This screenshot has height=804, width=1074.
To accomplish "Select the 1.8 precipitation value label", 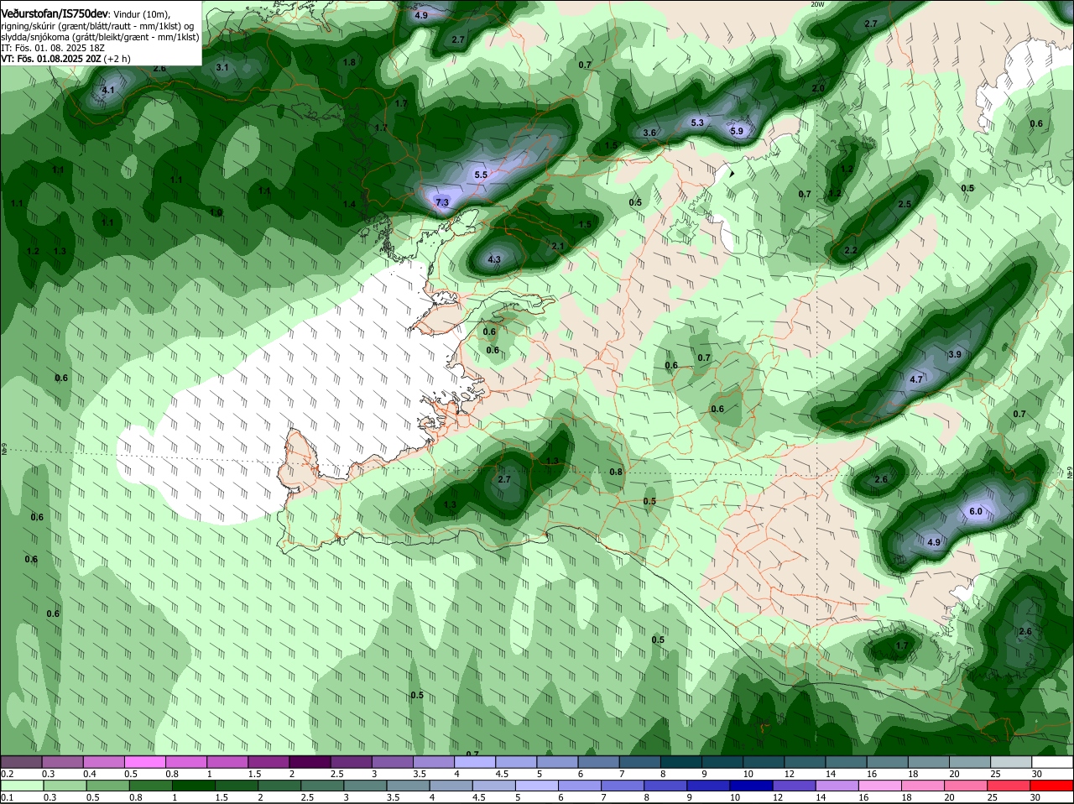I will [x=349, y=62].
